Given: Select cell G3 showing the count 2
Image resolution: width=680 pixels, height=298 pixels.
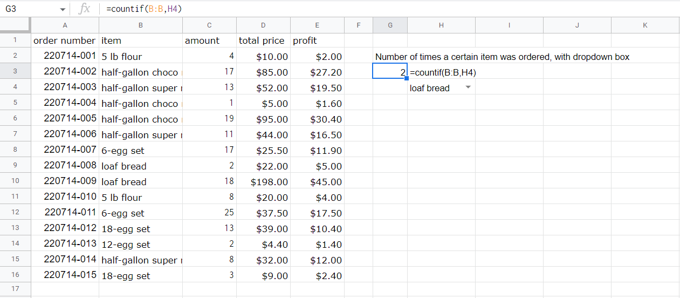Looking at the screenshot, I should pos(390,72).
